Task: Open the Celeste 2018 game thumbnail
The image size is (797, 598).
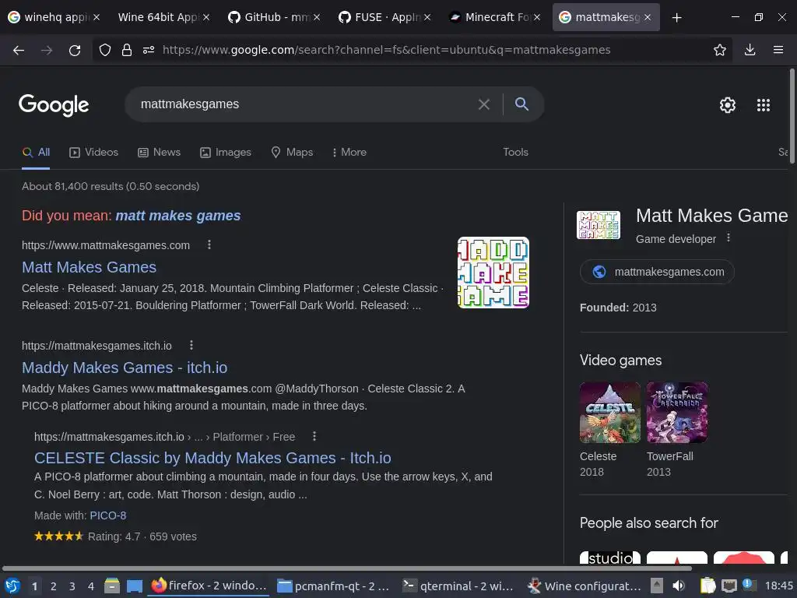Action: click(610, 413)
